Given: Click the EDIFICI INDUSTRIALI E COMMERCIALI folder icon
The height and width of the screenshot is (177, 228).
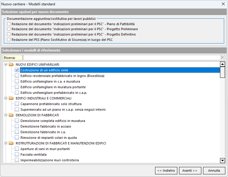Looking at the screenshot, I should point(12,98).
